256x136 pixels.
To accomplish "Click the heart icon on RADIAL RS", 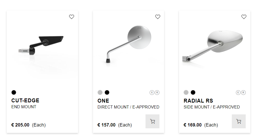I will 244,17.
